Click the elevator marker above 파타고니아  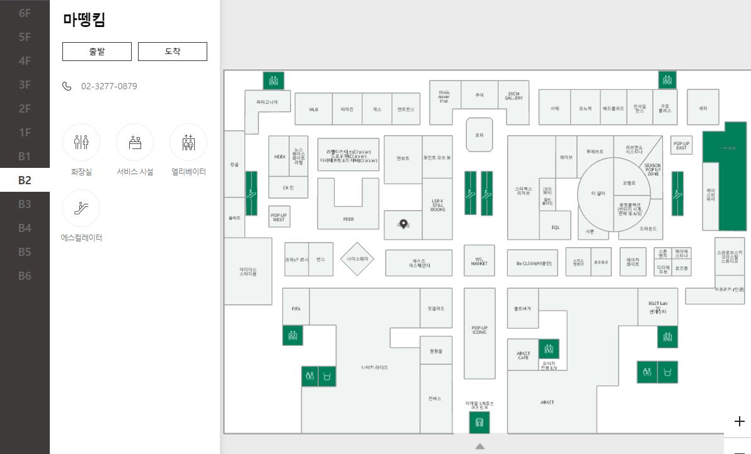coord(273,80)
